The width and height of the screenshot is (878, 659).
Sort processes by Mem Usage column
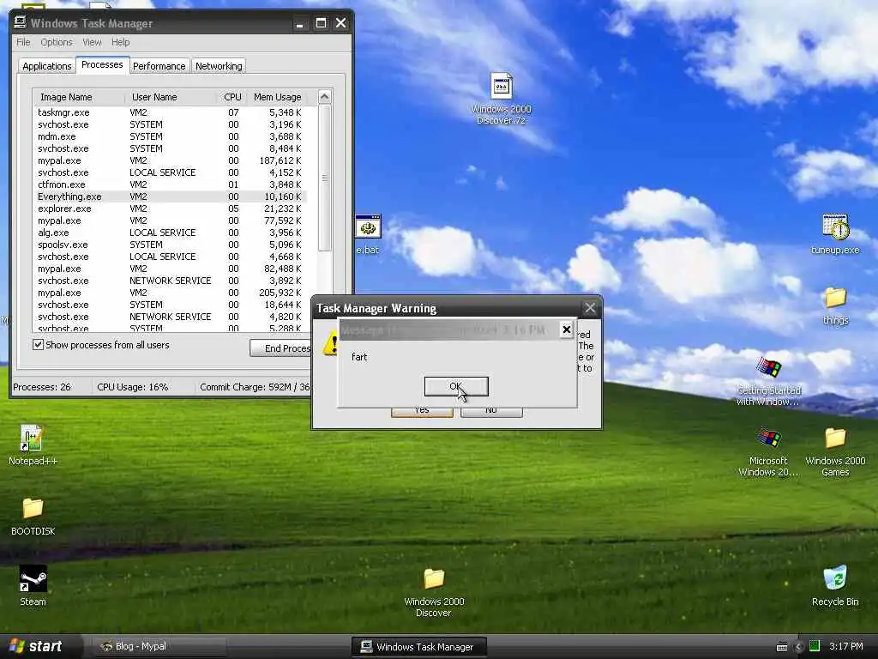277,97
